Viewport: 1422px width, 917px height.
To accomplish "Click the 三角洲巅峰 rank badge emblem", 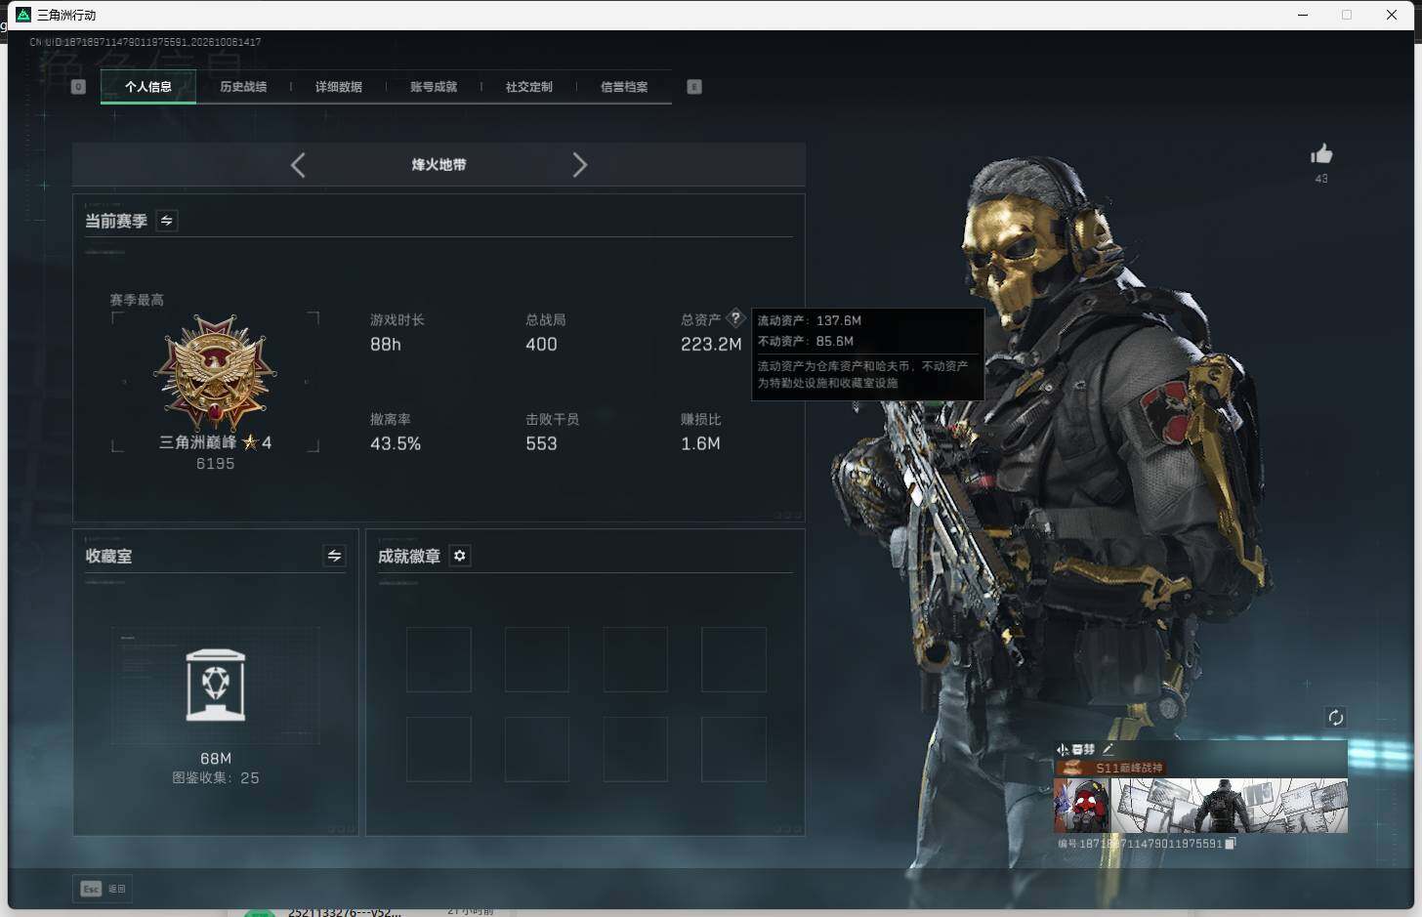I will (215, 372).
